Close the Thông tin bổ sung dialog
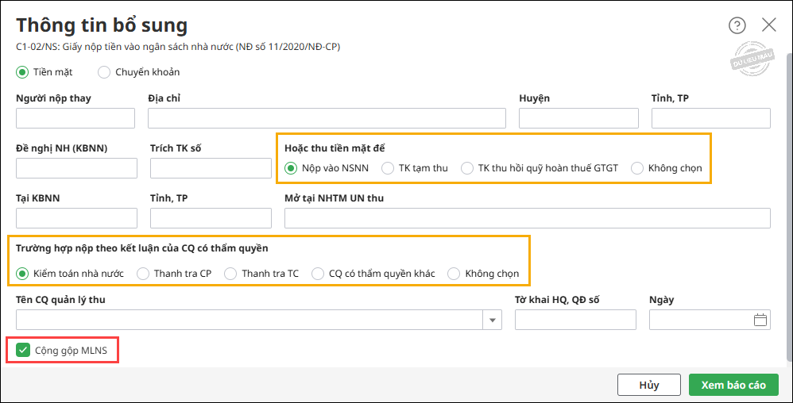This screenshot has width=793, height=403. pyautogui.click(x=768, y=25)
